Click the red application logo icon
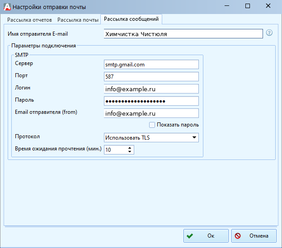This screenshot has width=282, height=248. pos(7,7)
